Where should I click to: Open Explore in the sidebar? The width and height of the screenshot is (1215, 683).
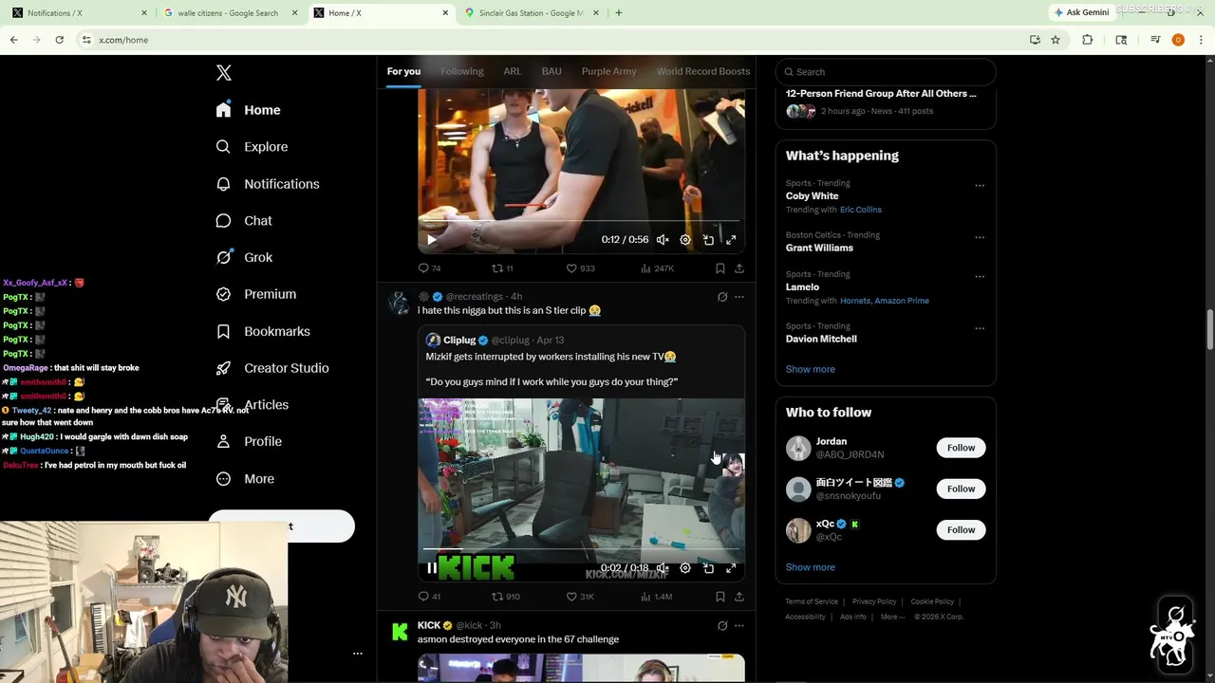click(252, 147)
